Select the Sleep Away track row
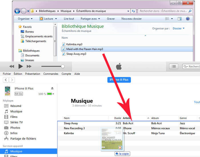The width and height of the screenshot is (200, 157). (x=129, y=123)
